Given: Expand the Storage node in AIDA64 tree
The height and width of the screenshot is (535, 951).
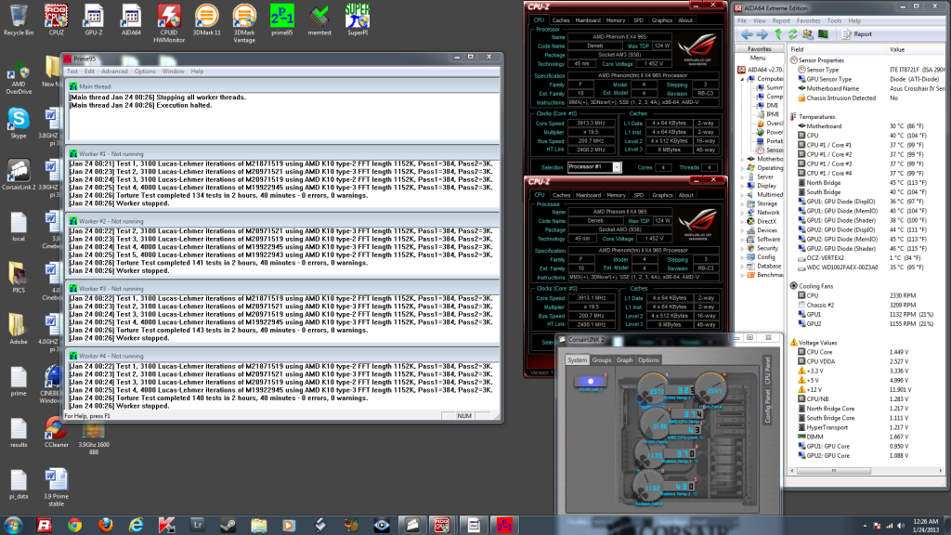Looking at the screenshot, I should click(x=742, y=203).
